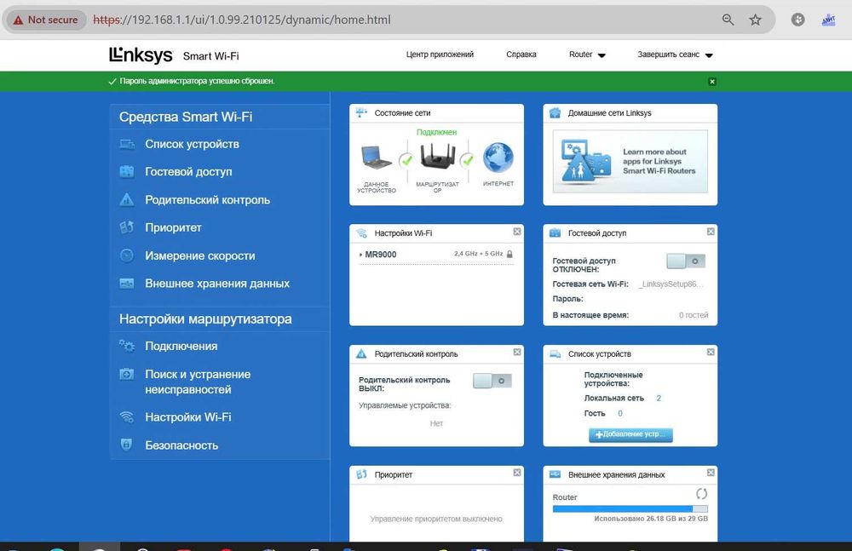
Task: Click the Гостевой доступ sidebar icon
Action: (x=127, y=172)
